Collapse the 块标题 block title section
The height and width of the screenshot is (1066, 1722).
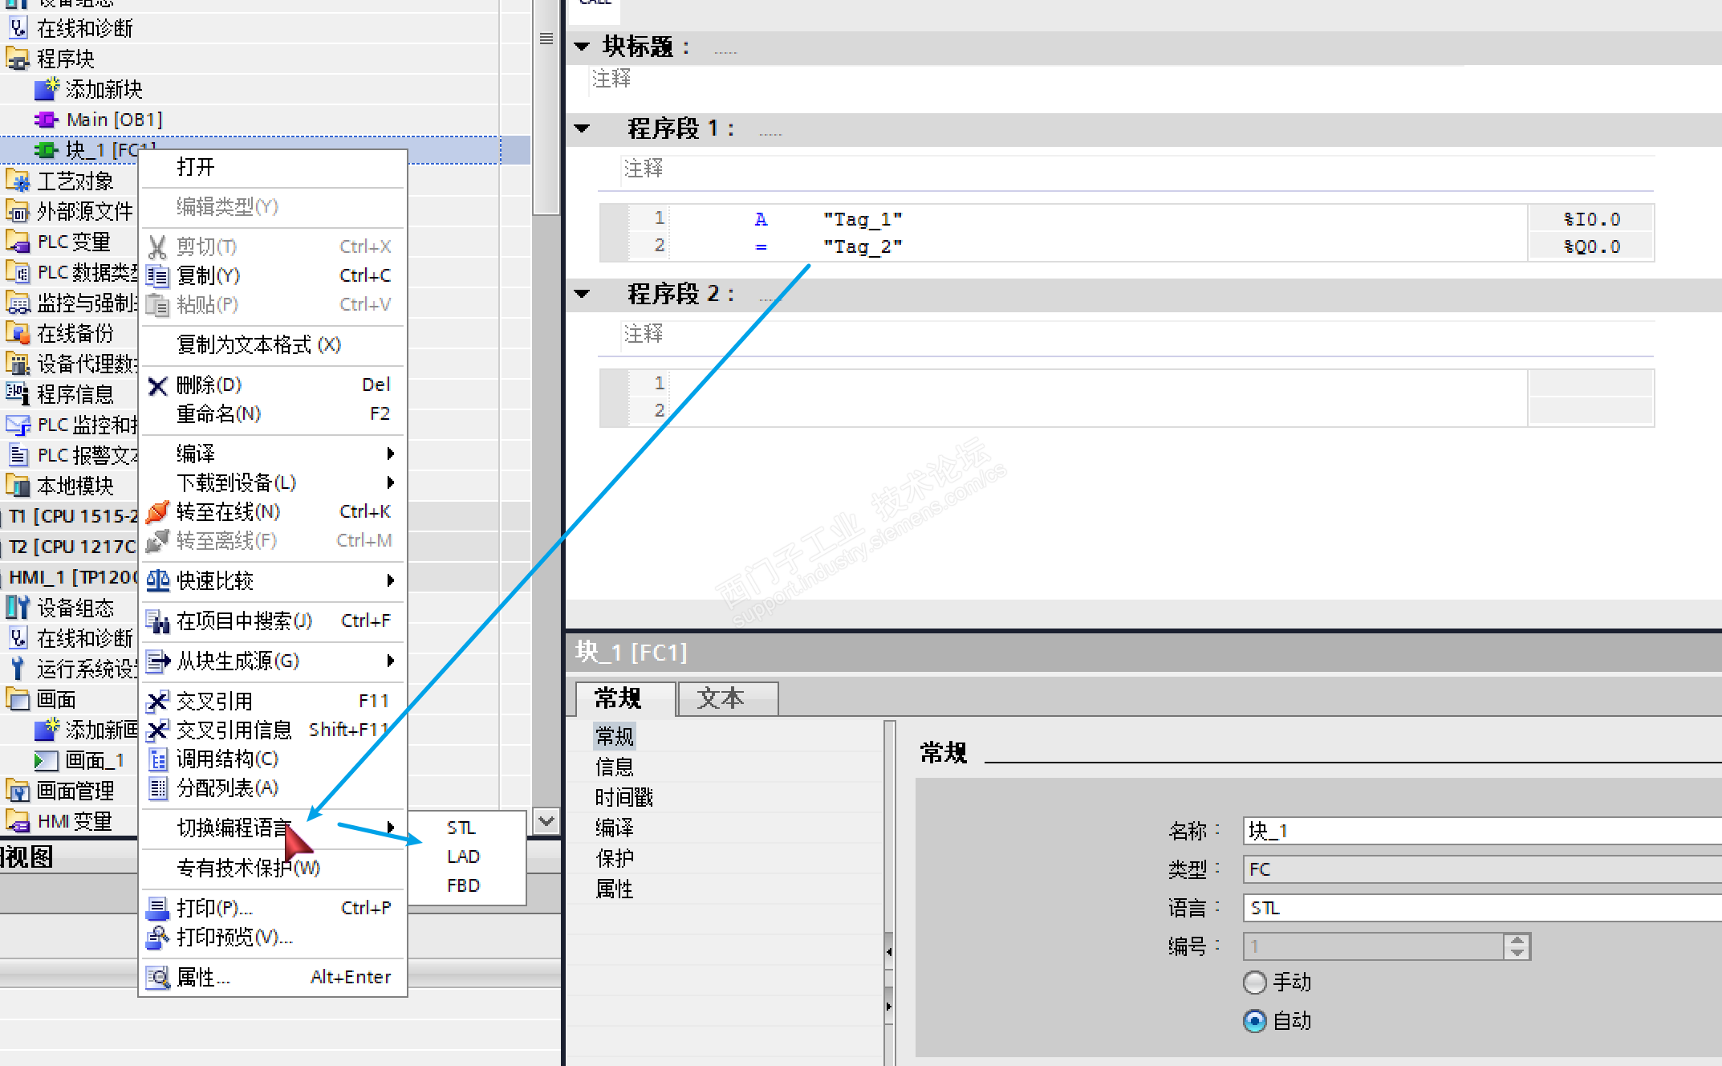(x=583, y=47)
